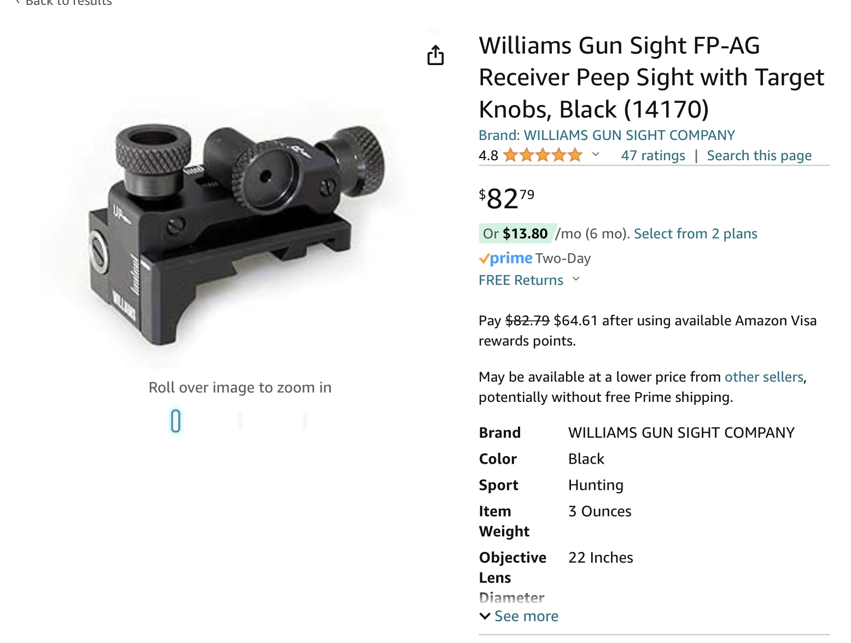
Task: Select the third image thumbnail
Action: (x=305, y=421)
